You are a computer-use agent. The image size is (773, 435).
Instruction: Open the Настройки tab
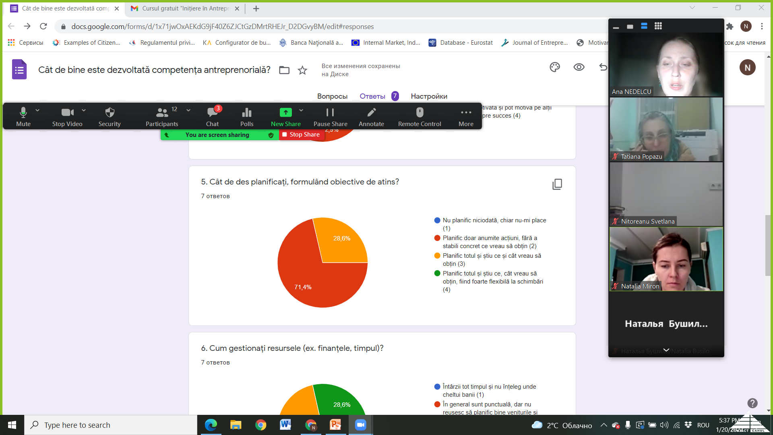[429, 96]
